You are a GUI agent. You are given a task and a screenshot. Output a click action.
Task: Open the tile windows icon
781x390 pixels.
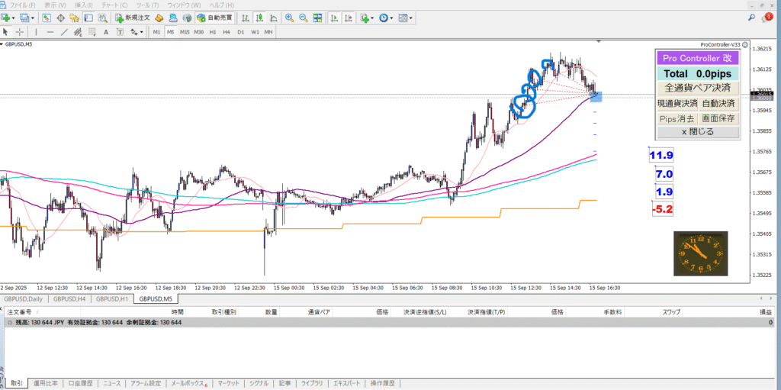317,18
